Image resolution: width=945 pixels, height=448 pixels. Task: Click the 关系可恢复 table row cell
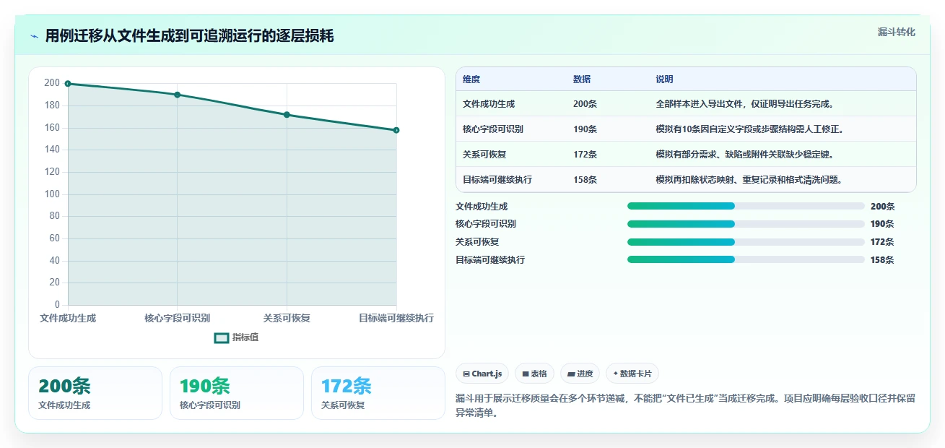pyautogui.click(x=484, y=155)
